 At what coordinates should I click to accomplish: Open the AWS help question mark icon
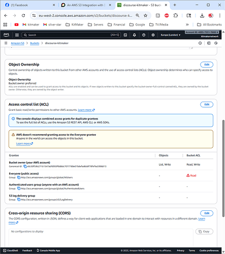(x=144, y=35)
